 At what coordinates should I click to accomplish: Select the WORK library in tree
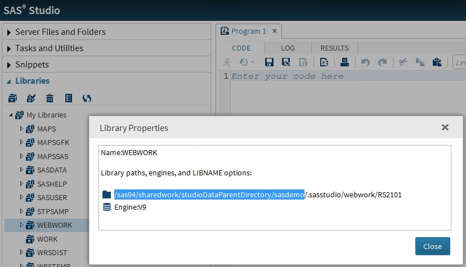[48, 239]
